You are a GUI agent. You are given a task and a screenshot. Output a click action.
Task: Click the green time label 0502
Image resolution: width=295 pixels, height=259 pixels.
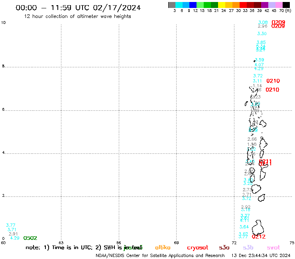(x=30, y=238)
